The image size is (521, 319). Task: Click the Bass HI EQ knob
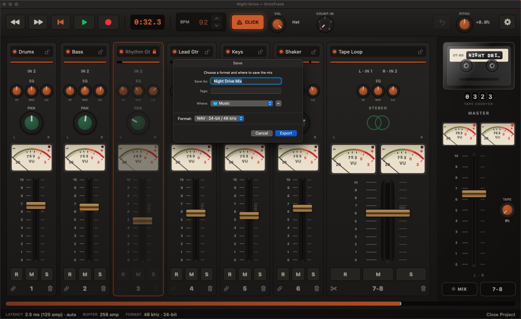click(x=70, y=90)
